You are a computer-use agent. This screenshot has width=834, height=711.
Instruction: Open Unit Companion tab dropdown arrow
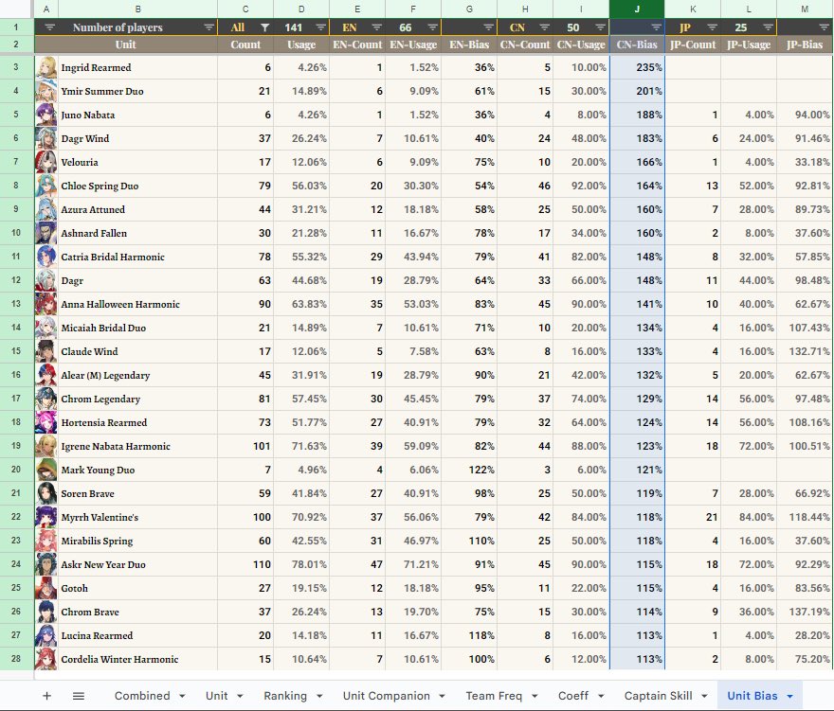[442, 696]
